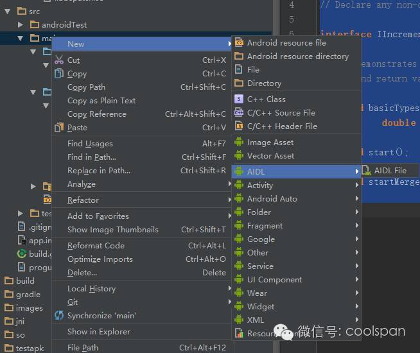Click the Image Asset android icon
Image resolution: width=420 pixels, height=353 pixels.
(x=239, y=142)
